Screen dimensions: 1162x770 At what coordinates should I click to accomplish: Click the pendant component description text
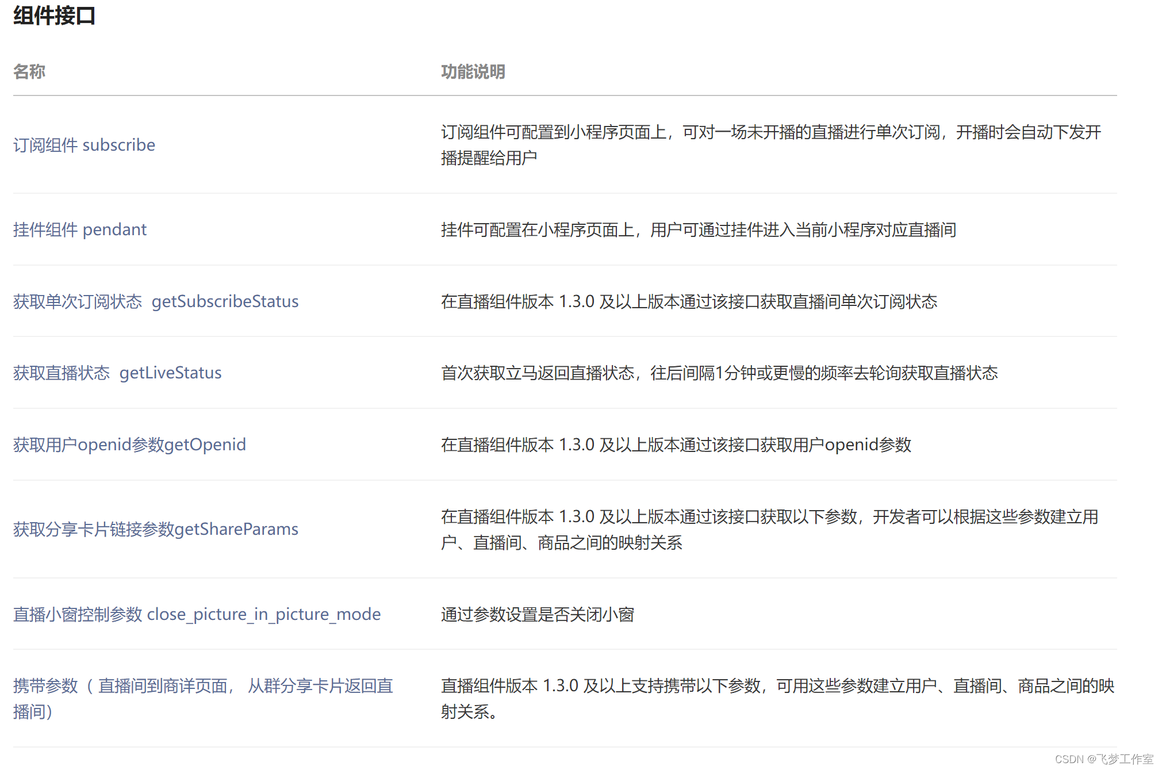point(698,230)
